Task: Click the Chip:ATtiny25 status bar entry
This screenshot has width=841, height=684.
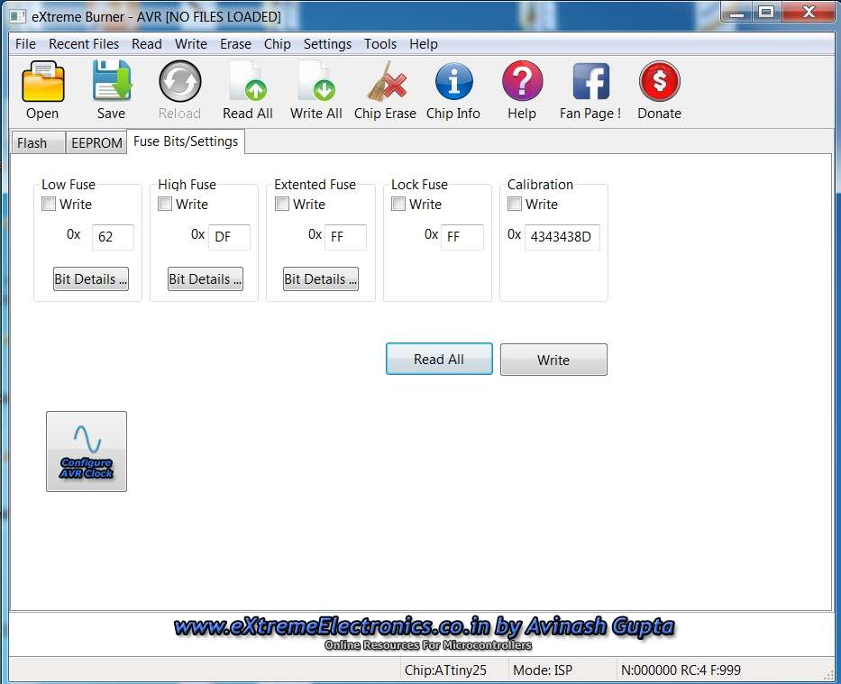Action: (445, 670)
